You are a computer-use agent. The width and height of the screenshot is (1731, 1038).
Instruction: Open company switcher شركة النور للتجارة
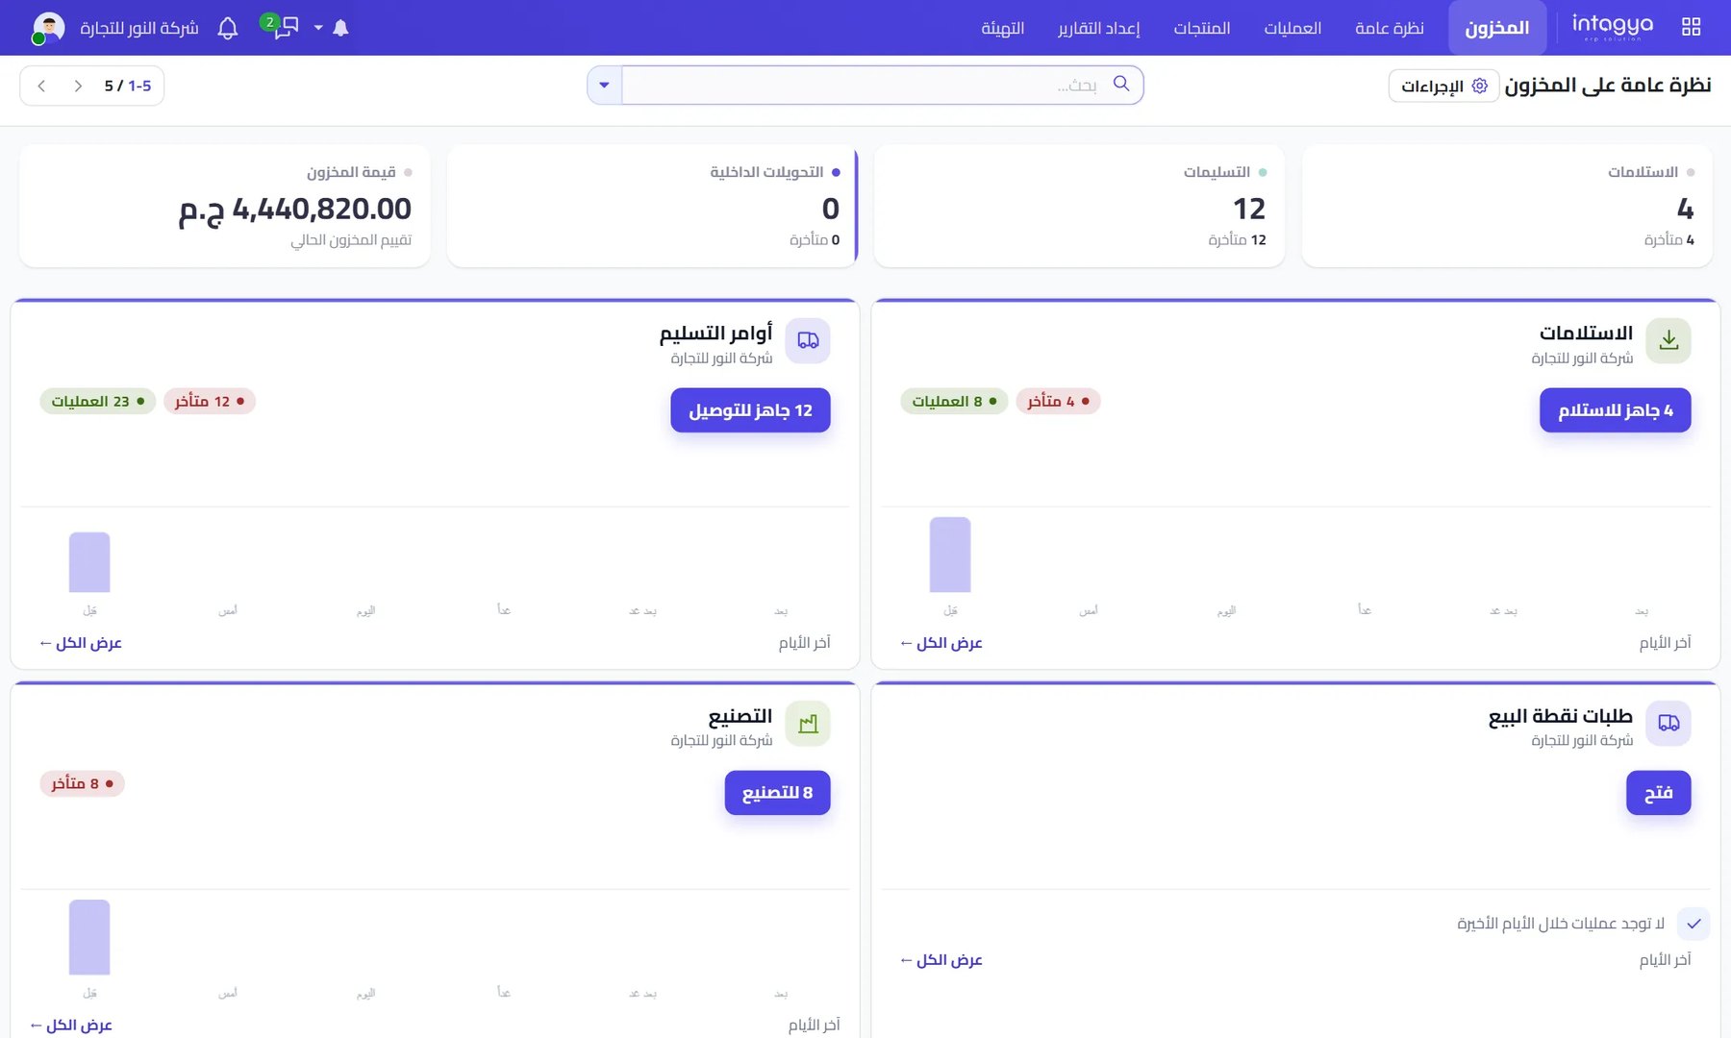point(139,28)
